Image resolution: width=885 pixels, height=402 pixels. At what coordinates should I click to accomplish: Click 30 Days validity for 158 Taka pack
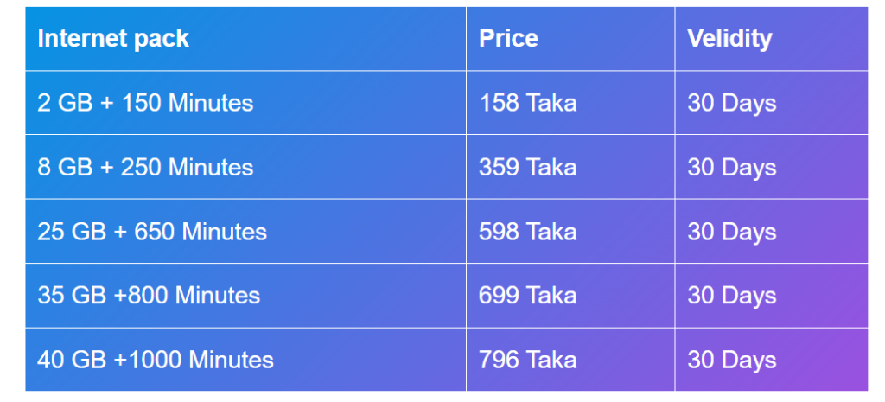[x=731, y=104]
